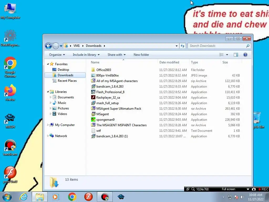Open the MASH taskbar icon

click(121, 197)
